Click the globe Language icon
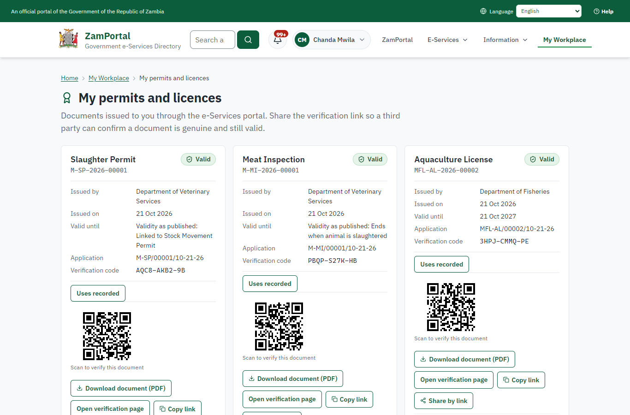 483,11
